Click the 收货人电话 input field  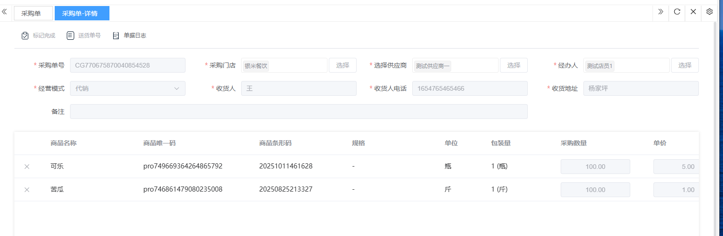469,88
